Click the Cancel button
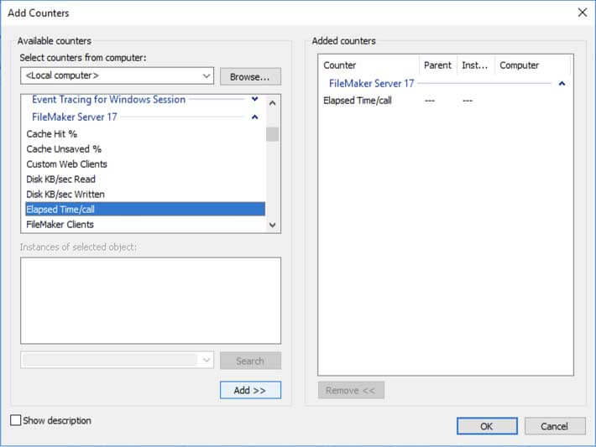Viewport: 596px width, 447px height. pyautogui.click(x=555, y=426)
